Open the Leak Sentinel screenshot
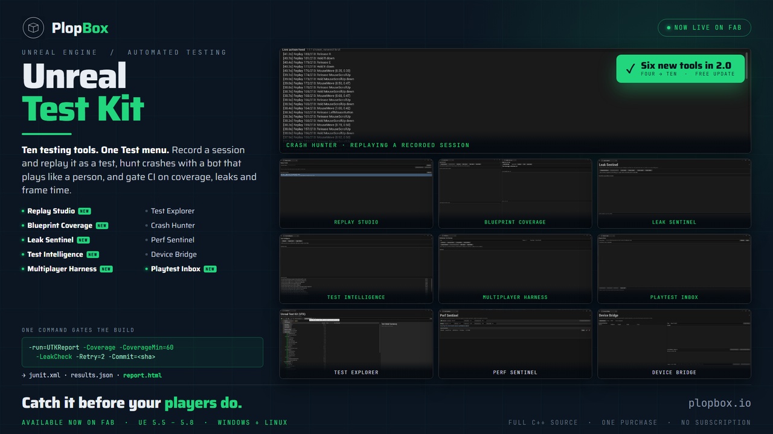Viewport: 773px width, 434px height. 674,193
